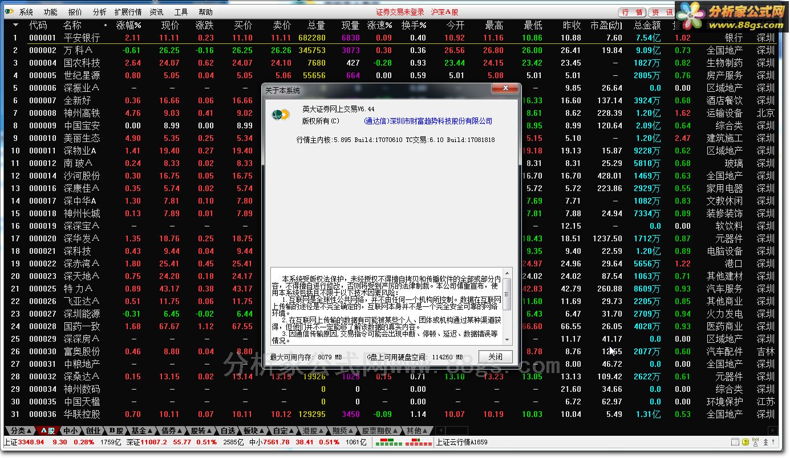Open the 帮助 menu
The width and height of the screenshot is (790, 458).
(205, 12)
